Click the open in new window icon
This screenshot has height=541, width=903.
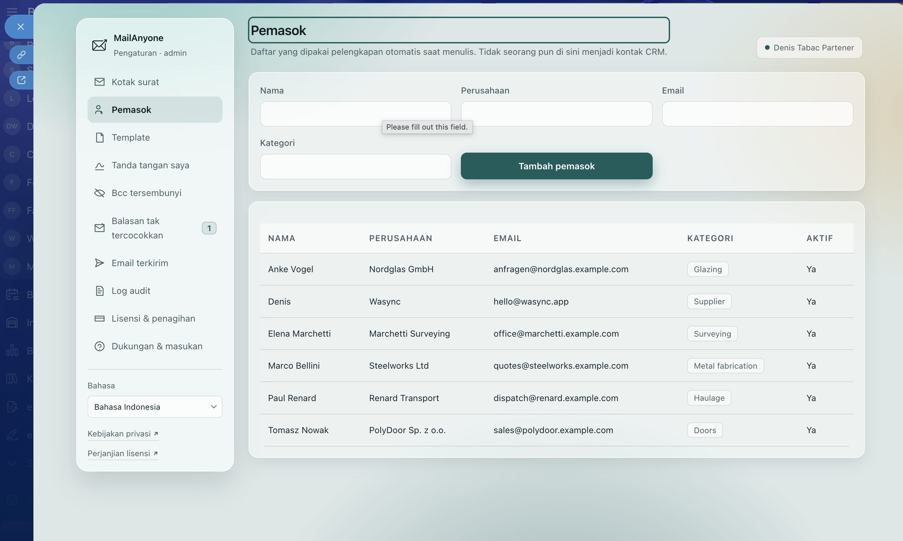[21, 80]
